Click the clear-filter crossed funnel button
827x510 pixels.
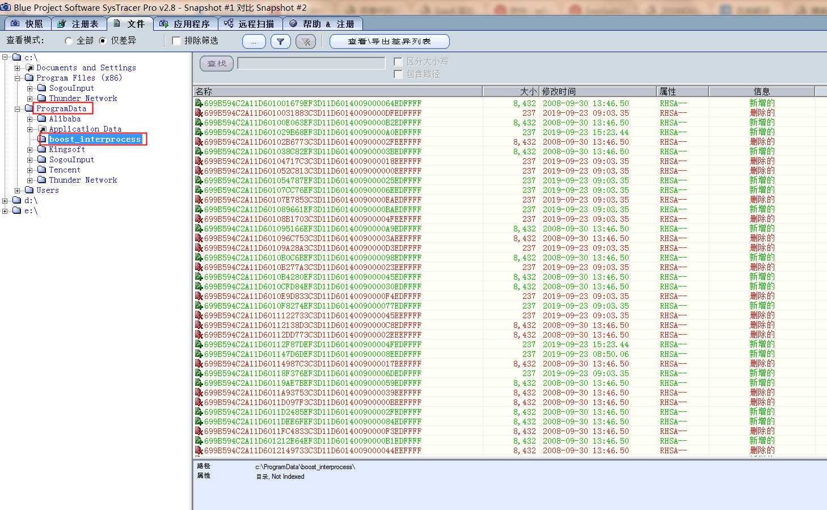(x=306, y=41)
